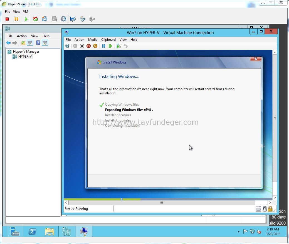Open Server Manager from the taskbar

tap(15, 231)
